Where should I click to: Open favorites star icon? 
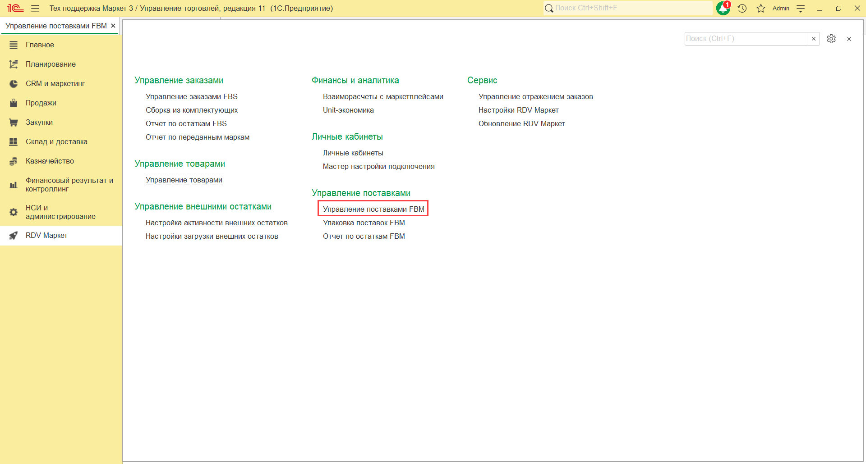click(761, 8)
